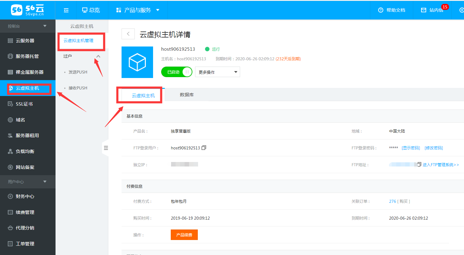Click the 显示密码 link
This screenshot has height=255, width=464.
[411, 148]
